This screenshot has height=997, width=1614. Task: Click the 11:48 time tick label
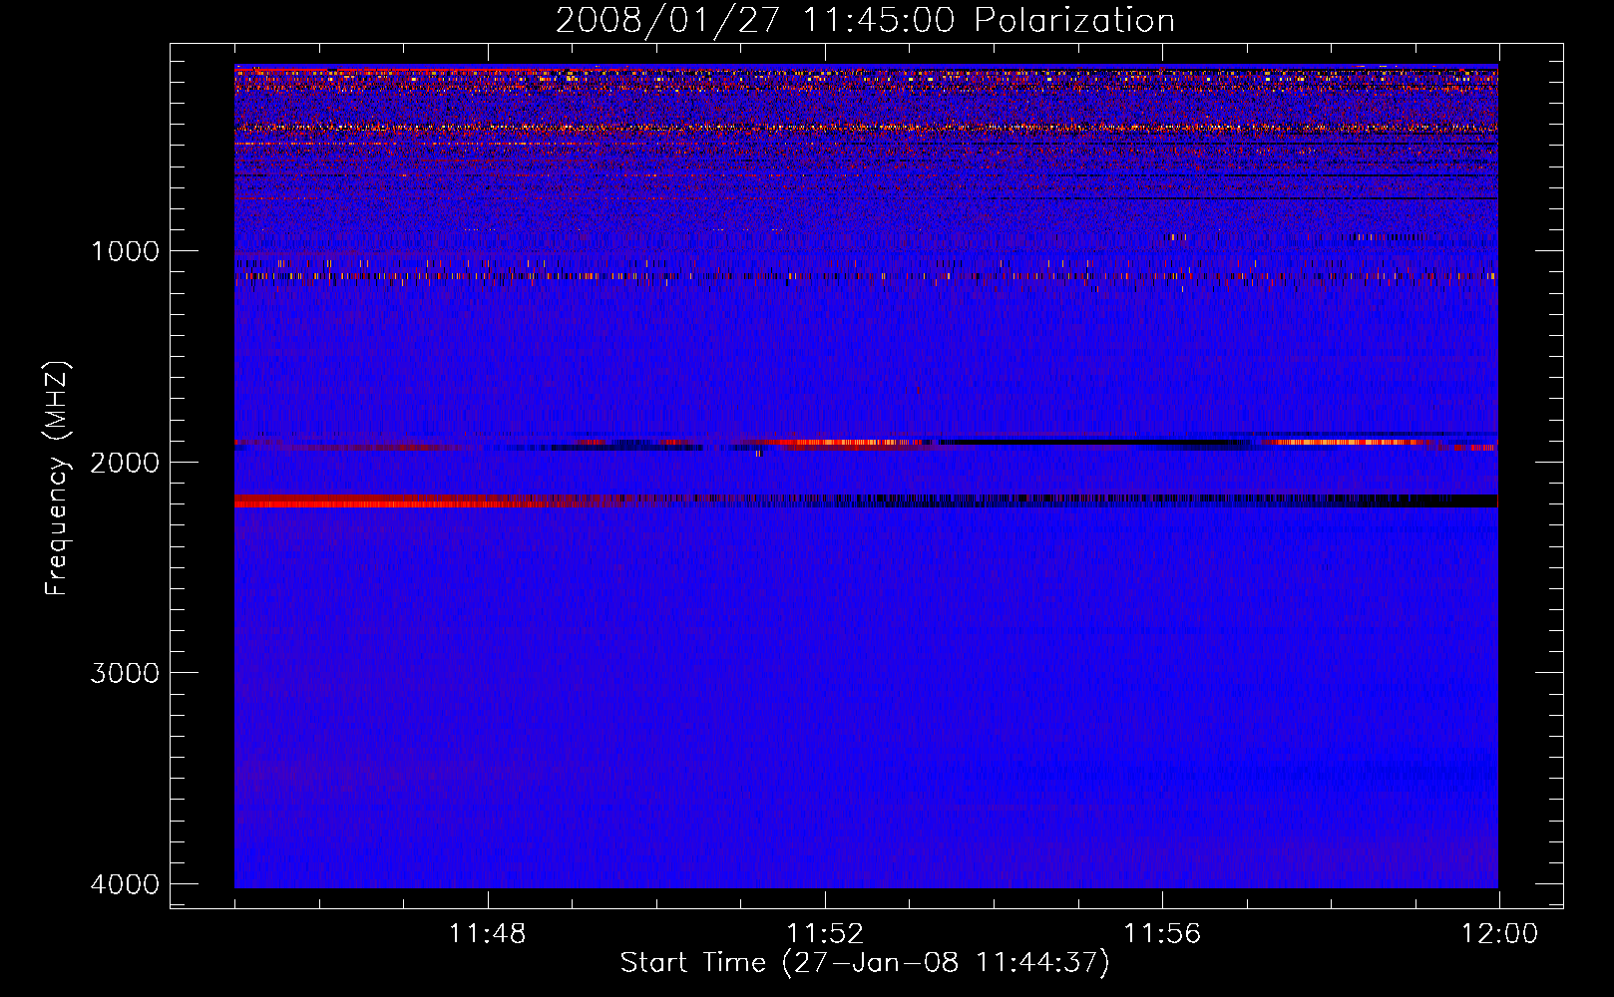pyautogui.click(x=488, y=934)
